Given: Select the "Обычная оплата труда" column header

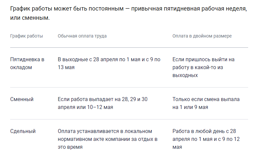Looking at the screenshot, I should [82, 36].
